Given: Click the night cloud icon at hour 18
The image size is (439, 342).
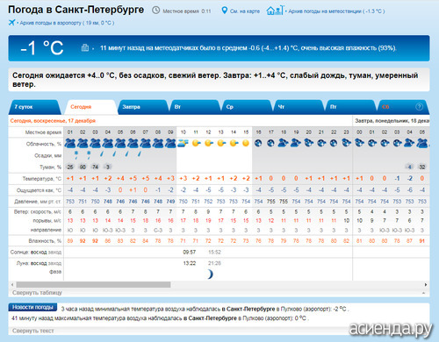Looking at the screenshot, I should coord(283,143).
